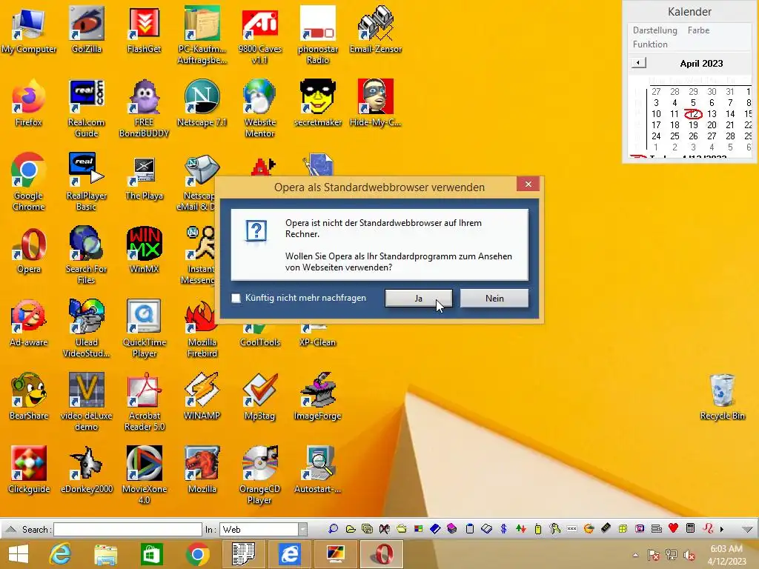The width and height of the screenshot is (759, 569).
Task: Open Windows Store from the taskbar
Action: point(151,554)
